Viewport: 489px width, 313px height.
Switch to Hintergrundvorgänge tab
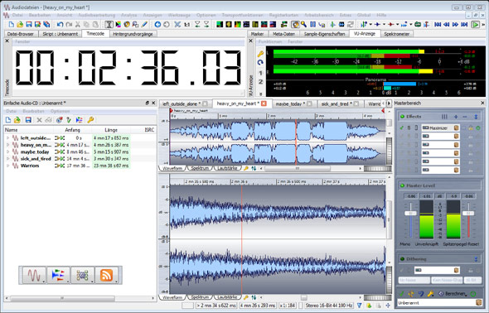(133, 34)
